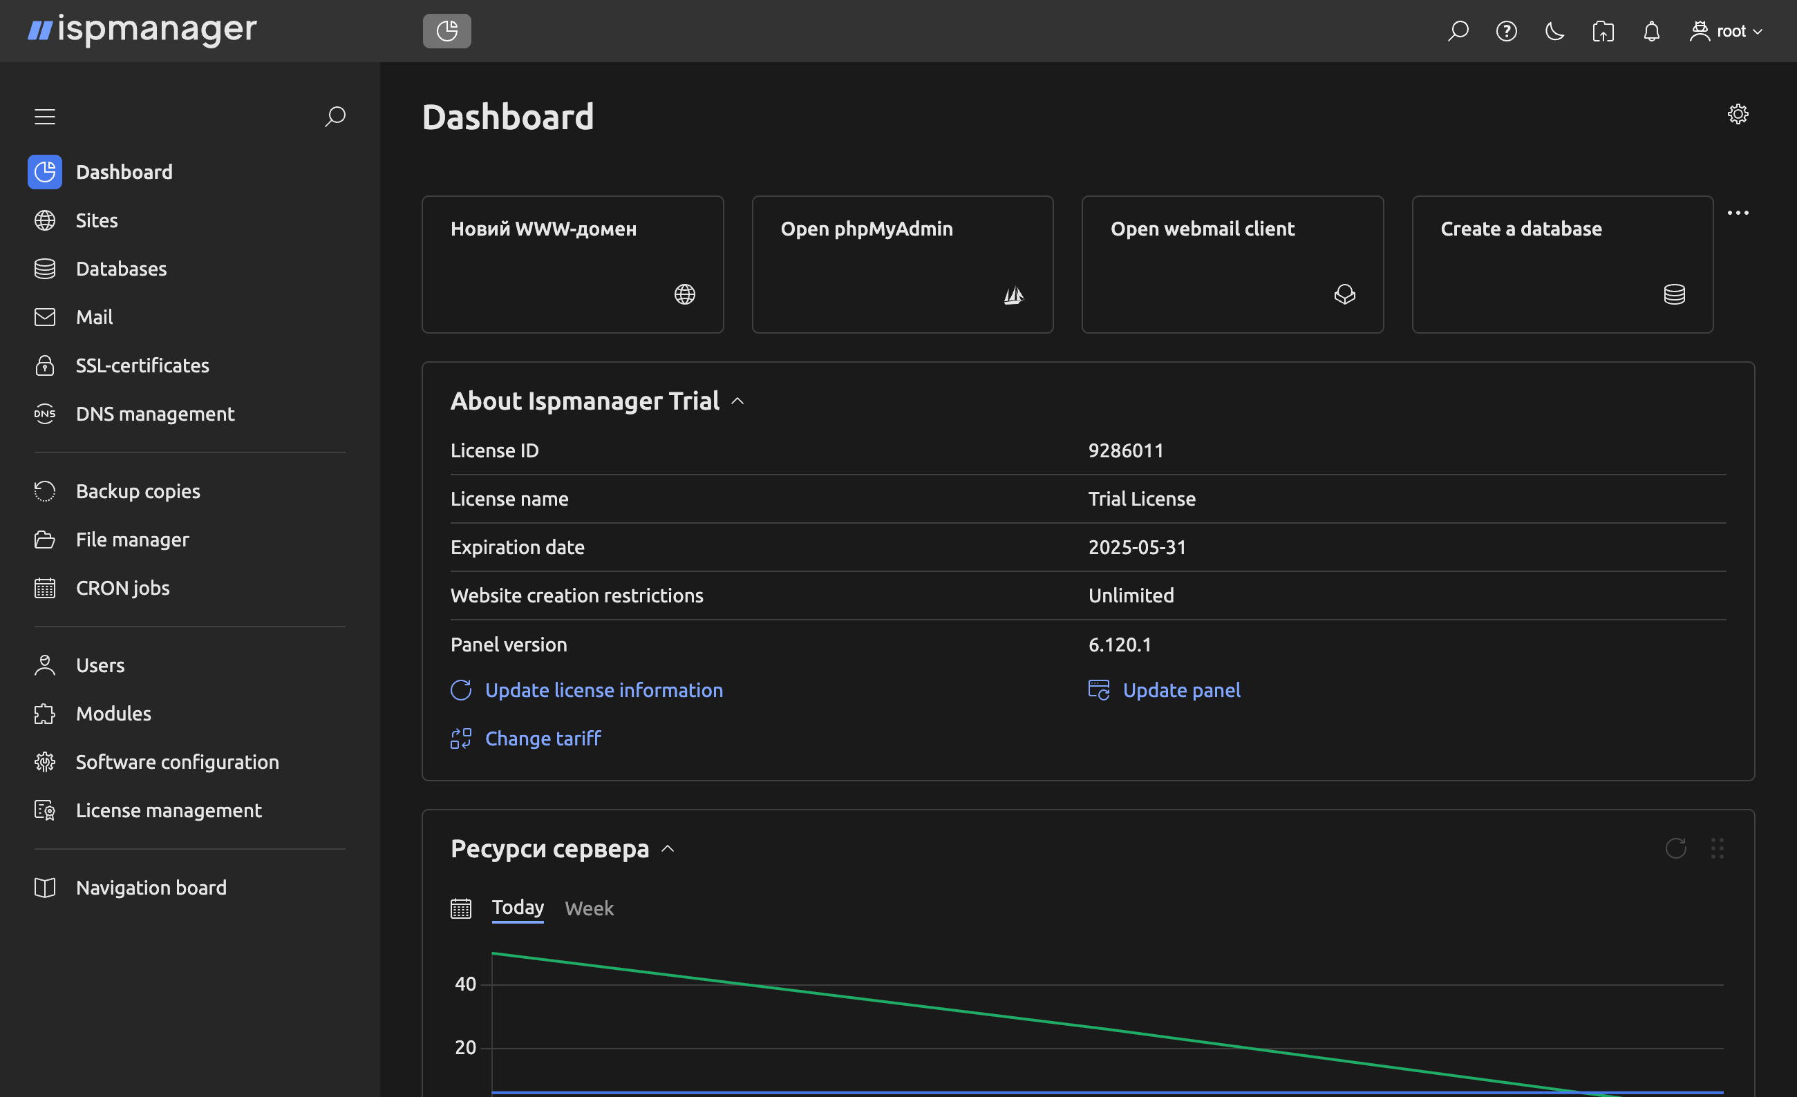Click License management icon
The image size is (1797, 1097).
44,810
